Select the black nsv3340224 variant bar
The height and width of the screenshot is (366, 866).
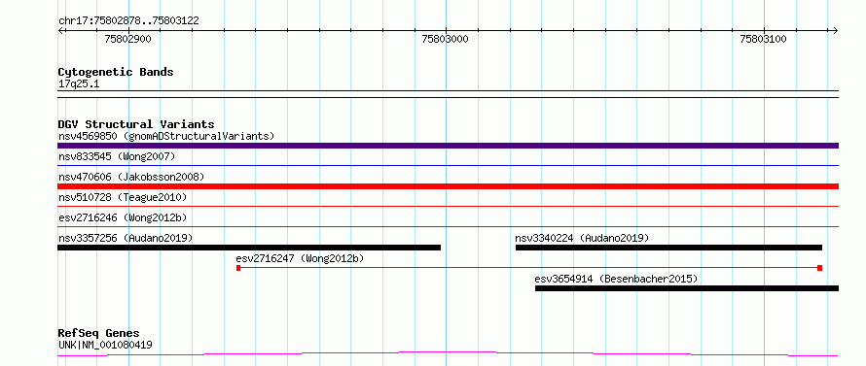[668, 248]
